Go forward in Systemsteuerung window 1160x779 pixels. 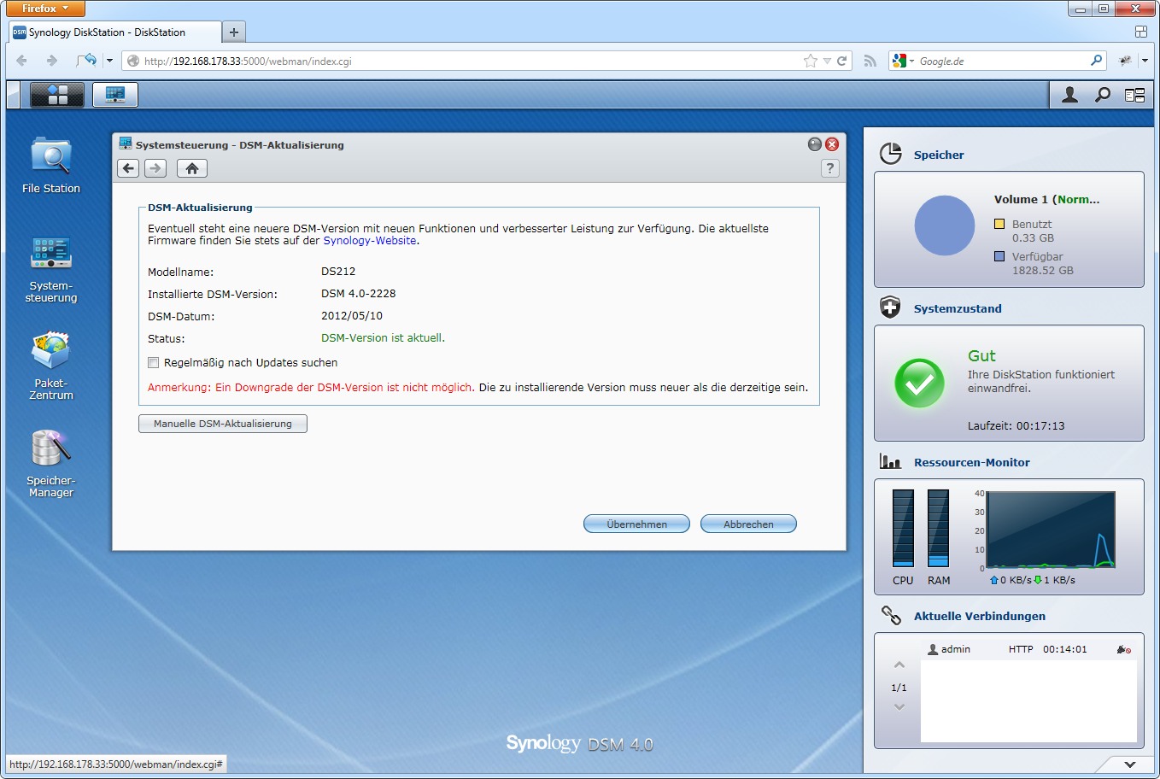(x=155, y=168)
